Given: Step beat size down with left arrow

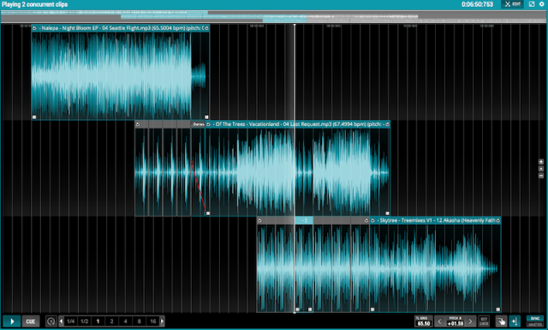Looking at the screenshot, I should [61, 321].
